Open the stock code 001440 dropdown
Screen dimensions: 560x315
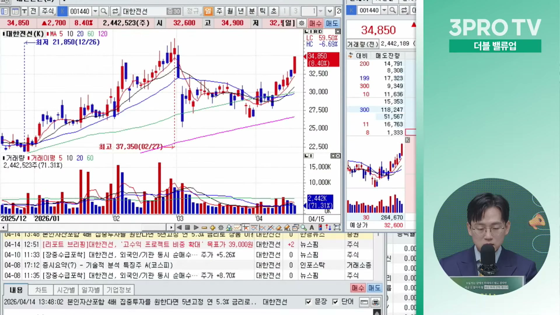(x=95, y=11)
